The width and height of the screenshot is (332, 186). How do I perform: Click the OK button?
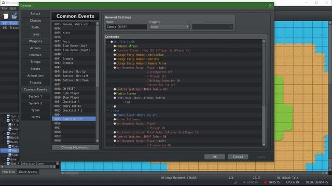click(x=214, y=157)
